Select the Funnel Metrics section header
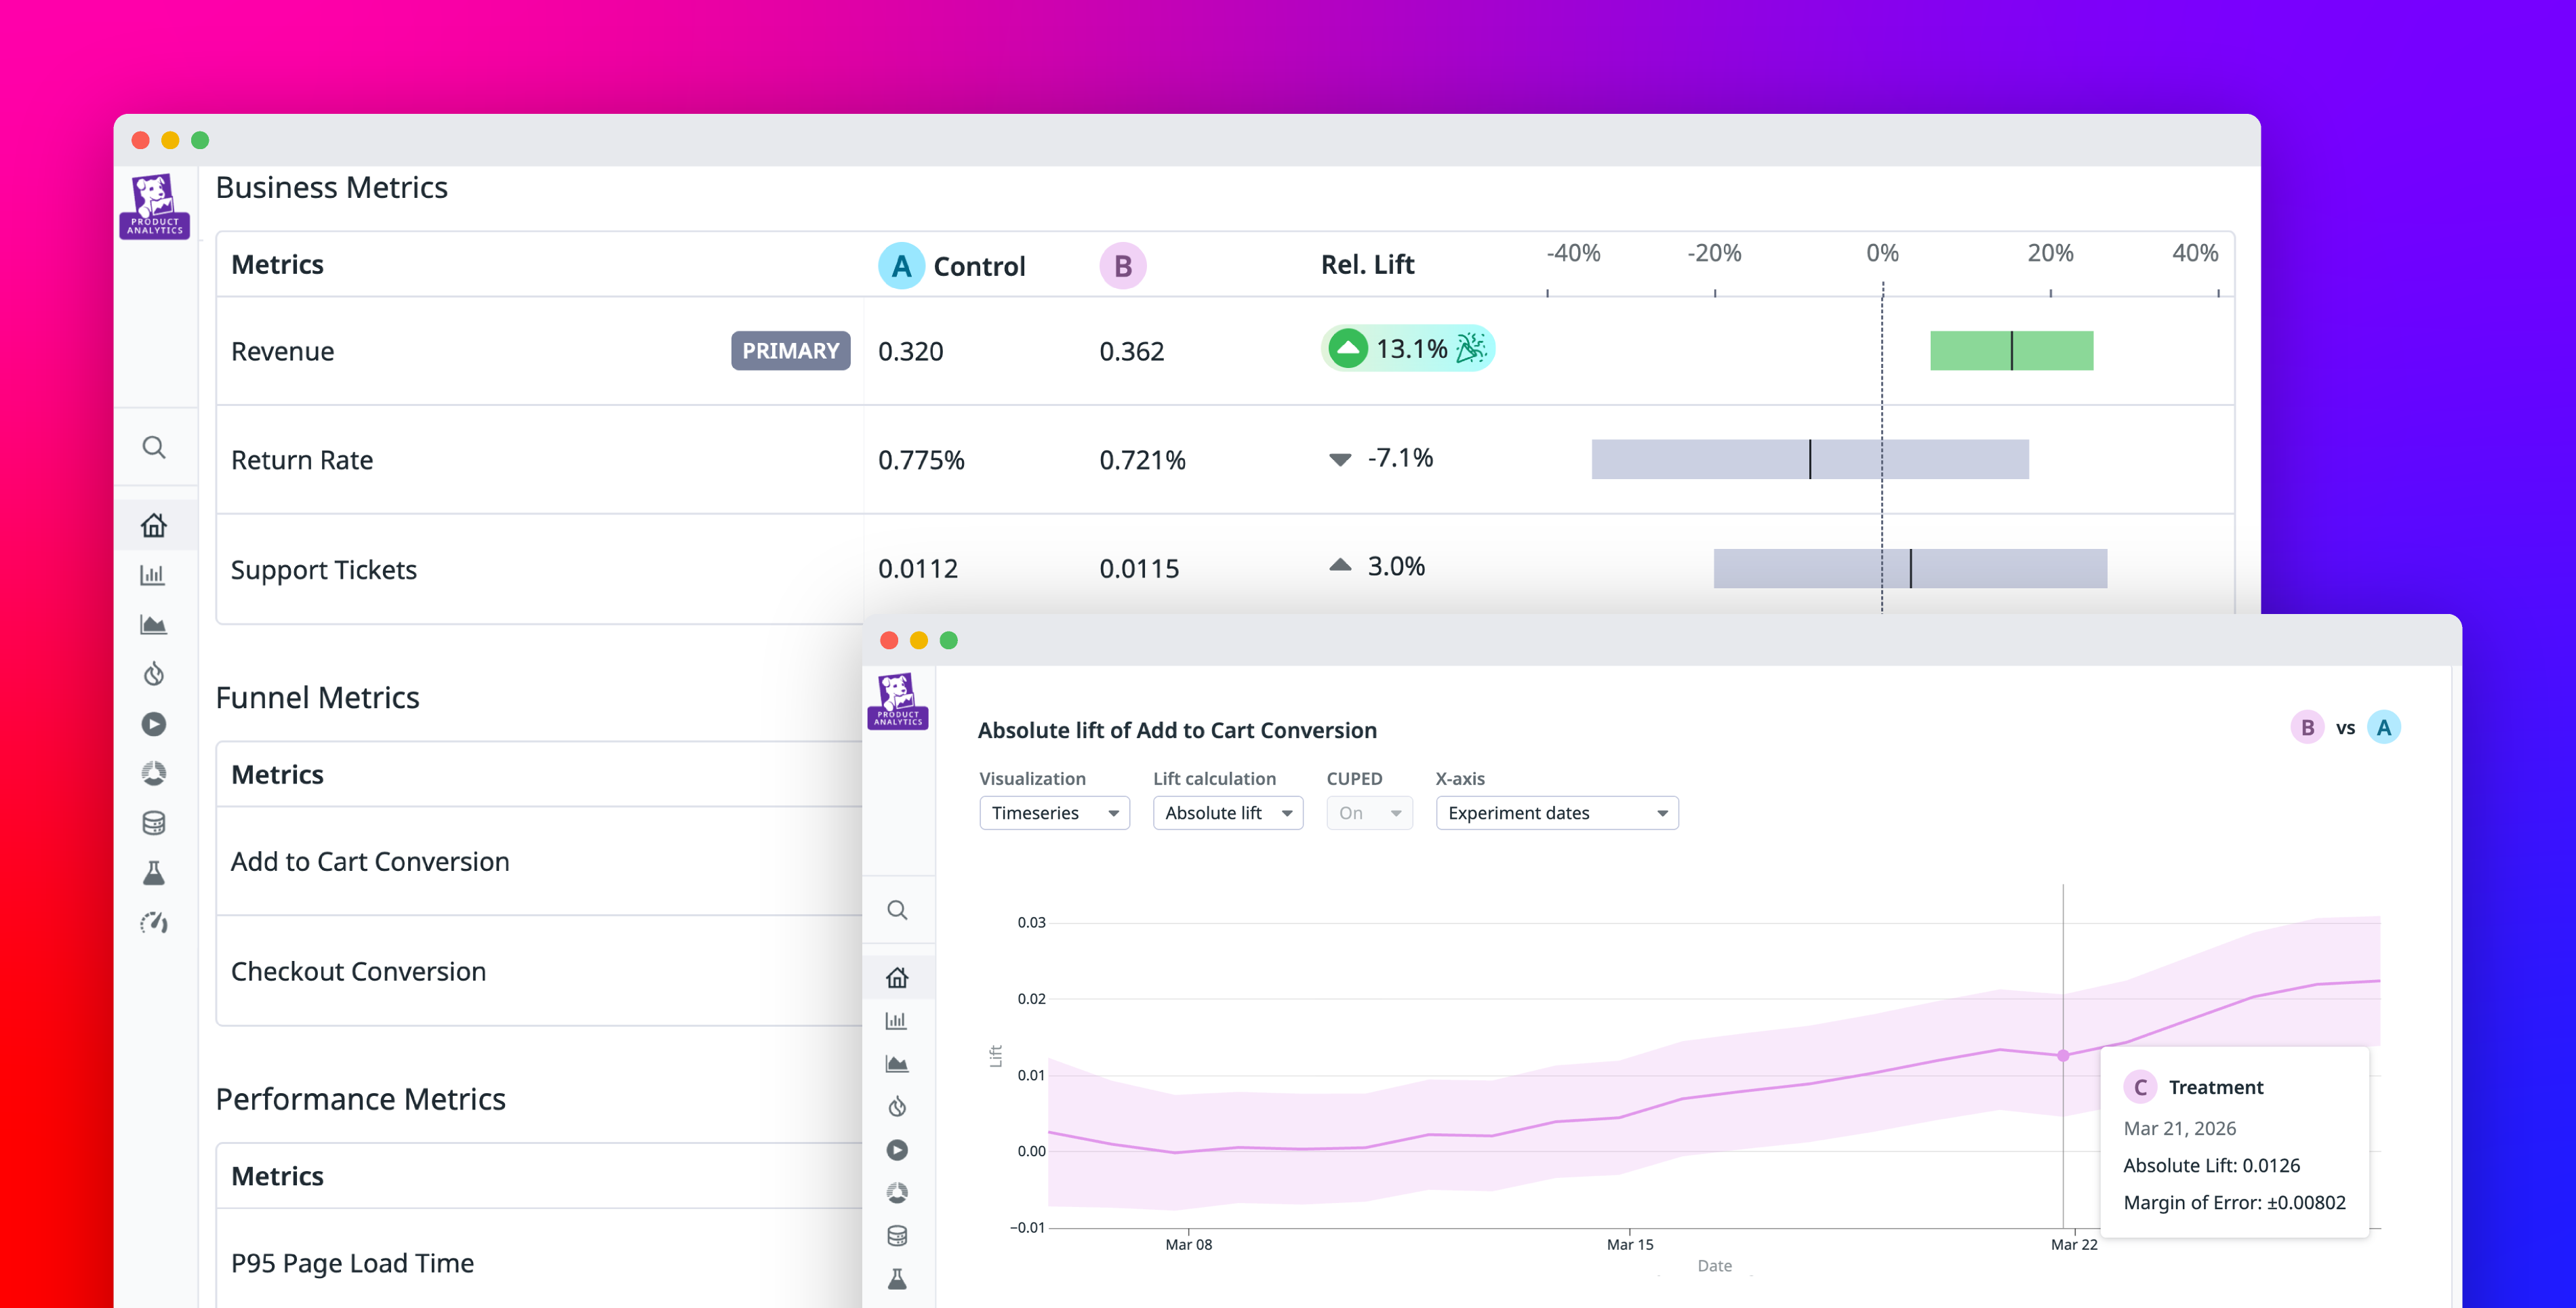 coord(317,697)
